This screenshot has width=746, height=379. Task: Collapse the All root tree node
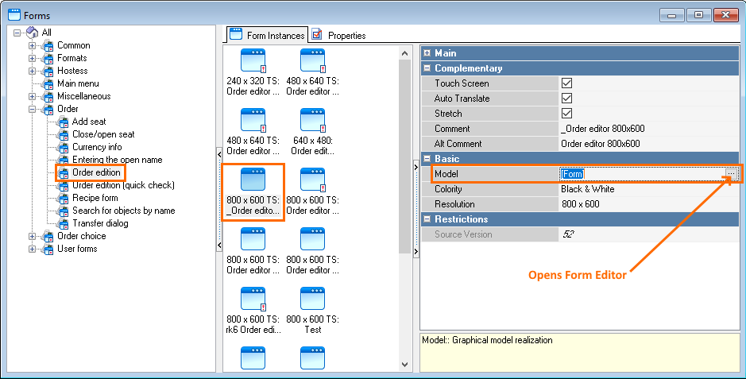point(17,33)
